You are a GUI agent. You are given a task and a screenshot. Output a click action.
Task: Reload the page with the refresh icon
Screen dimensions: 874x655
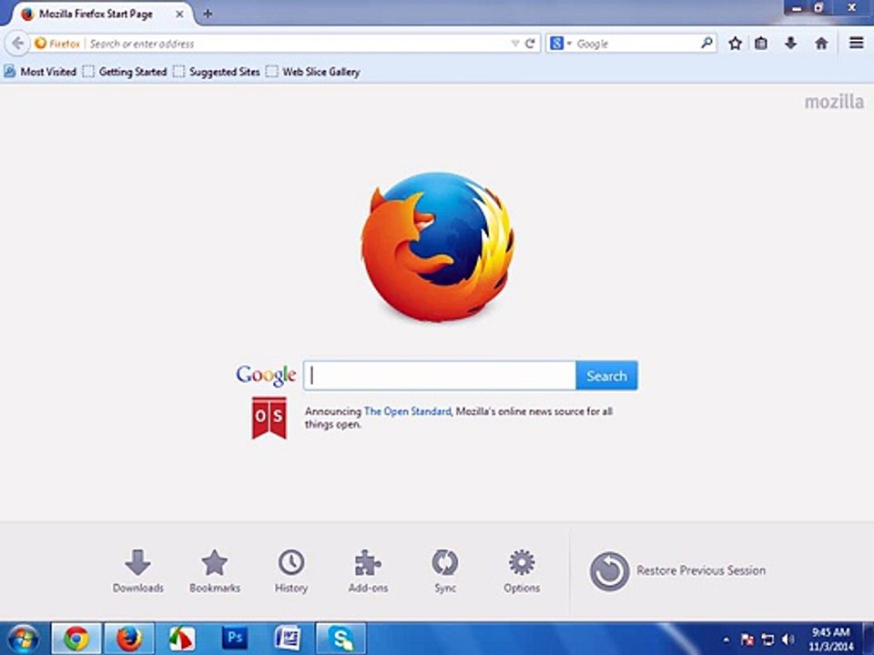point(530,44)
